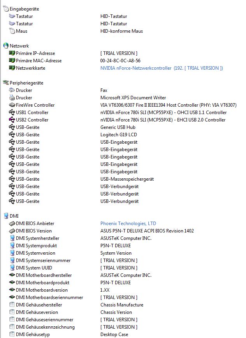Click the System Version value
Image resolution: width=246 pixels, height=338 pixels.
pos(116,253)
